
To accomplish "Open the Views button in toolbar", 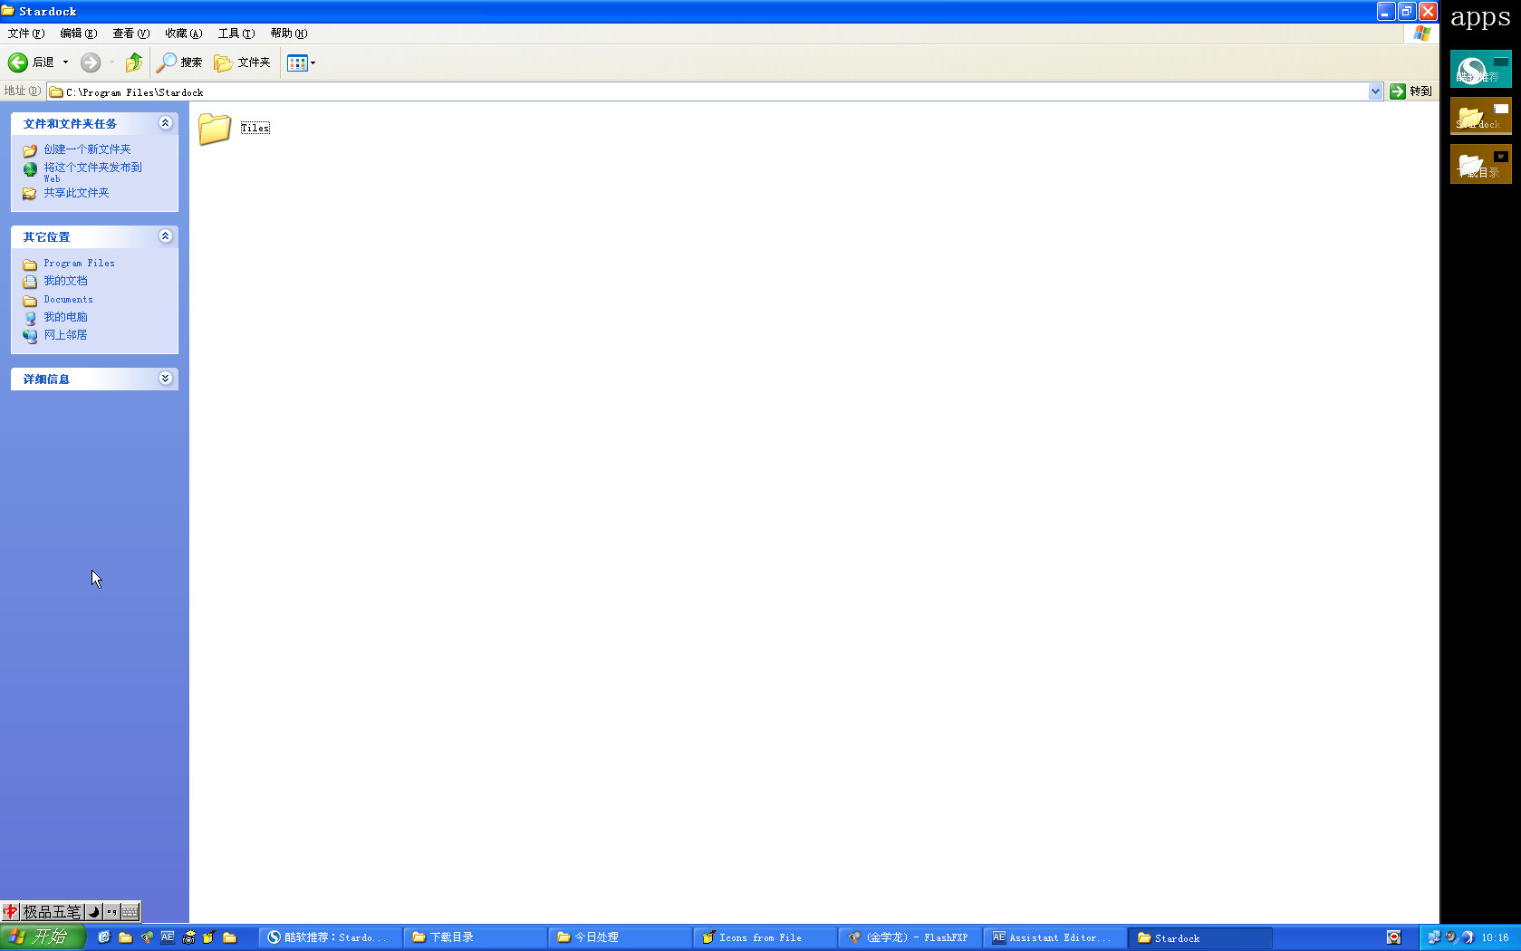I will pos(296,62).
